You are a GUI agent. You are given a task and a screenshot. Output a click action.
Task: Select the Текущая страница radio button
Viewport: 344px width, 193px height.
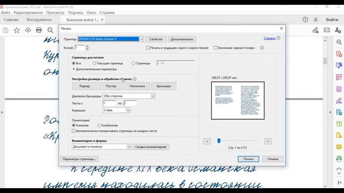tap(95, 63)
